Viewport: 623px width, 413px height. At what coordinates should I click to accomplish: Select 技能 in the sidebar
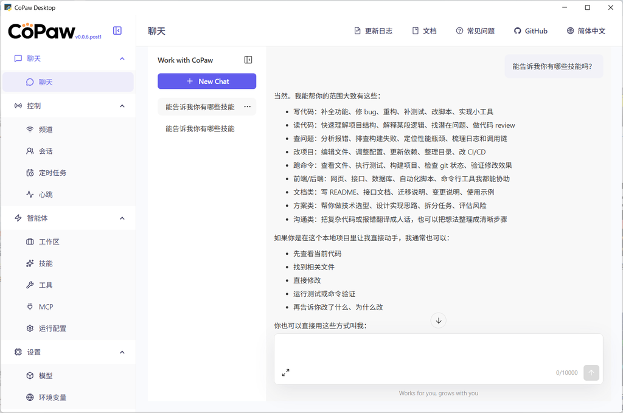pos(68,263)
